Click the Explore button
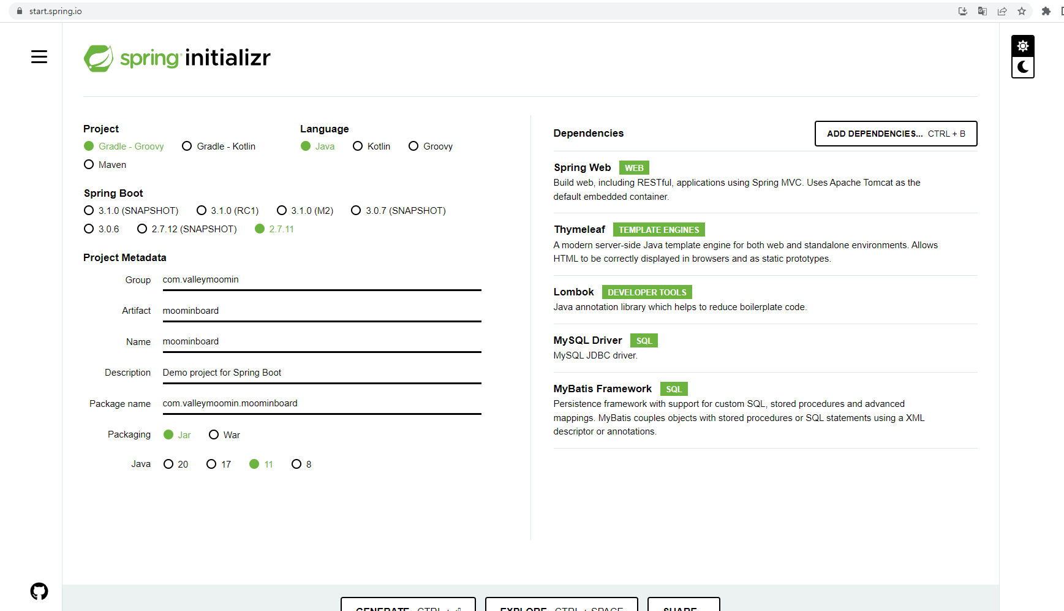This screenshot has width=1064, height=611. [x=562, y=604]
